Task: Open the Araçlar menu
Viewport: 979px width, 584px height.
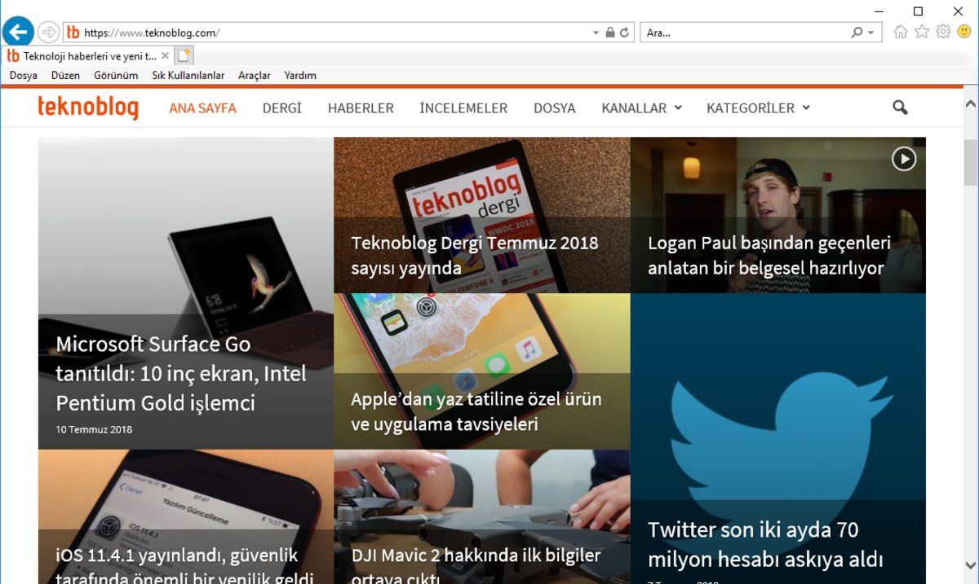Action: point(255,75)
